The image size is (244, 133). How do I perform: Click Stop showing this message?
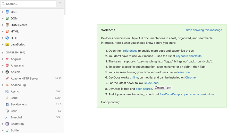click(204, 30)
